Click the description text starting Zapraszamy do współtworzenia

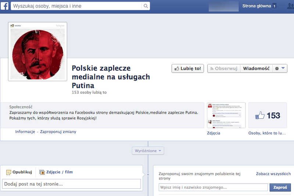pyautogui.click(x=104, y=115)
